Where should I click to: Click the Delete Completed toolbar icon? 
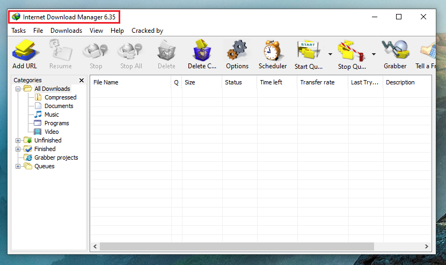click(x=202, y=51)
